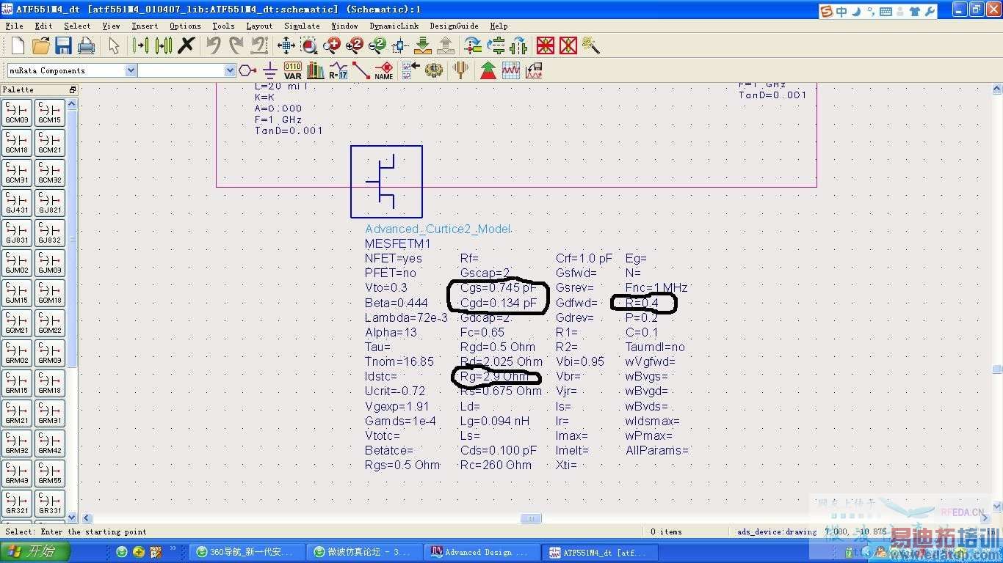Print the schematic with the printer icon

86,45
